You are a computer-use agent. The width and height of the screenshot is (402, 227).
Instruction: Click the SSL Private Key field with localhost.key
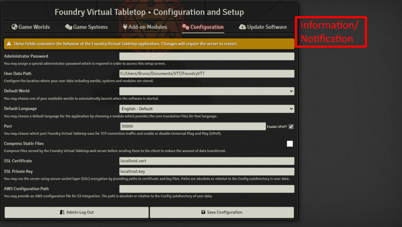[x=207, y=172]
